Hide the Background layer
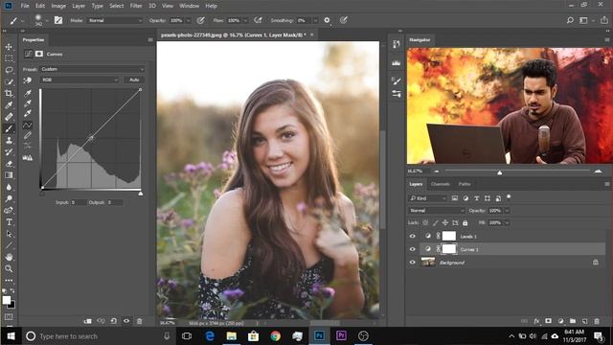Viewport: 613px width, 345px height. 412,263
